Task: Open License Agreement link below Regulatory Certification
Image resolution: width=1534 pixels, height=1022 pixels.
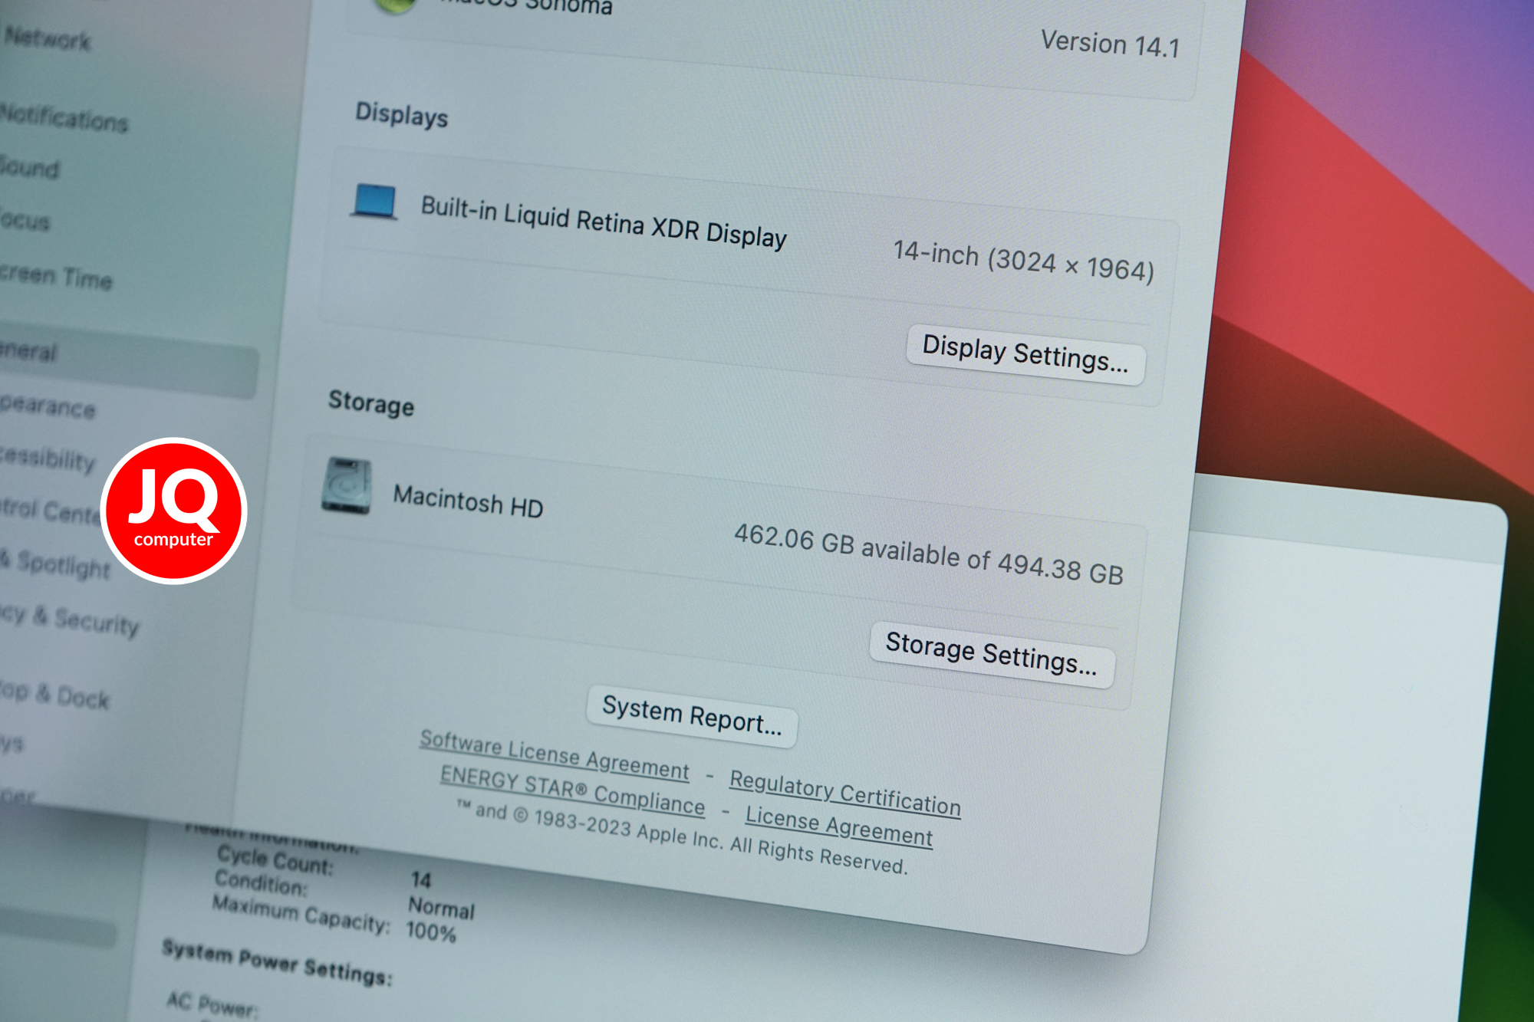Action: (839, 826)
